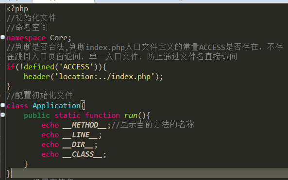Collapse the class Application fold marker
Screen dimensions: 288x180
tap(2, 105)
